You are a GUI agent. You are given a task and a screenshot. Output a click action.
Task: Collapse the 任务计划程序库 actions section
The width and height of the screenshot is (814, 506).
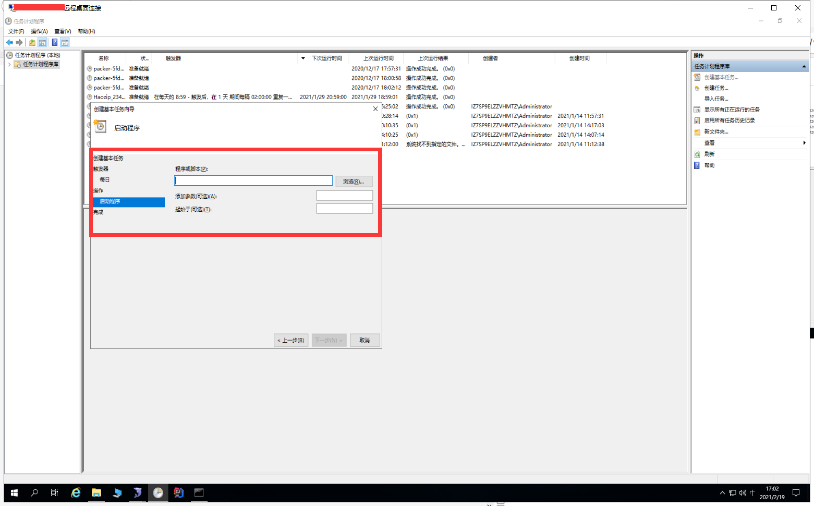click(804, 66)
